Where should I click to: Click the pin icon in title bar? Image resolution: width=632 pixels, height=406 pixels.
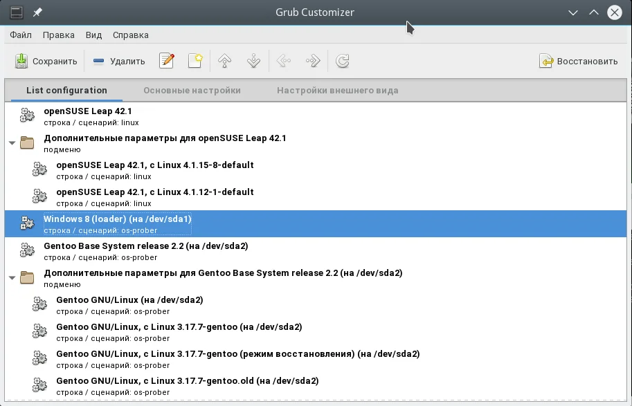click(37, 12)
